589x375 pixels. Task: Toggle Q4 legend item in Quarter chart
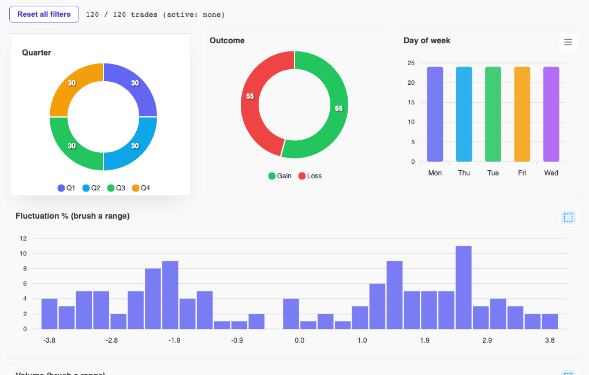[141, 188]
